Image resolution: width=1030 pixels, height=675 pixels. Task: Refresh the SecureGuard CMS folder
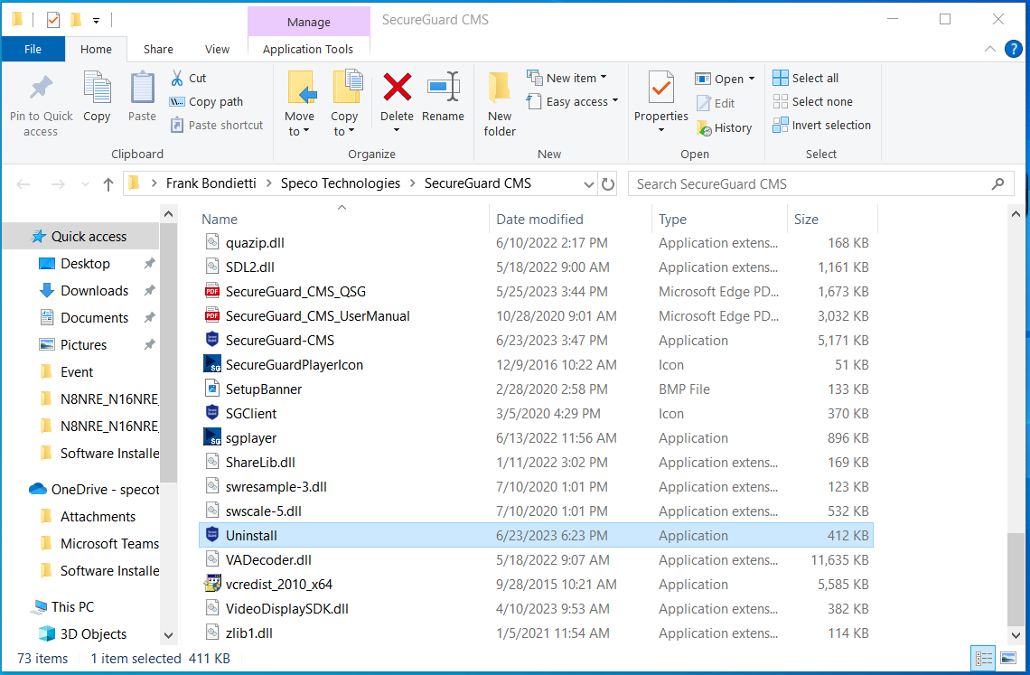click(x=605, y=183)
